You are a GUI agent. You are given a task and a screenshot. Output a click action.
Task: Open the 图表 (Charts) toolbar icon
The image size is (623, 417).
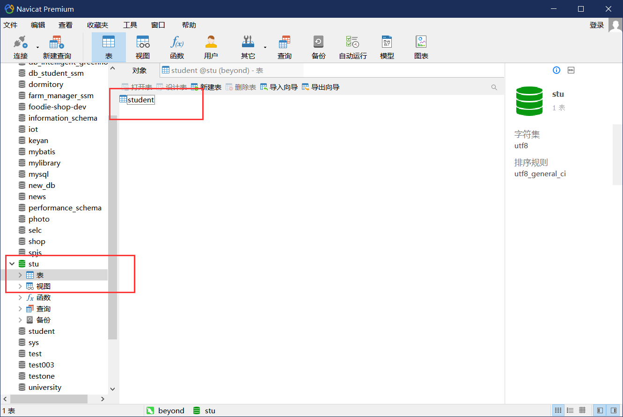(421, 46)
